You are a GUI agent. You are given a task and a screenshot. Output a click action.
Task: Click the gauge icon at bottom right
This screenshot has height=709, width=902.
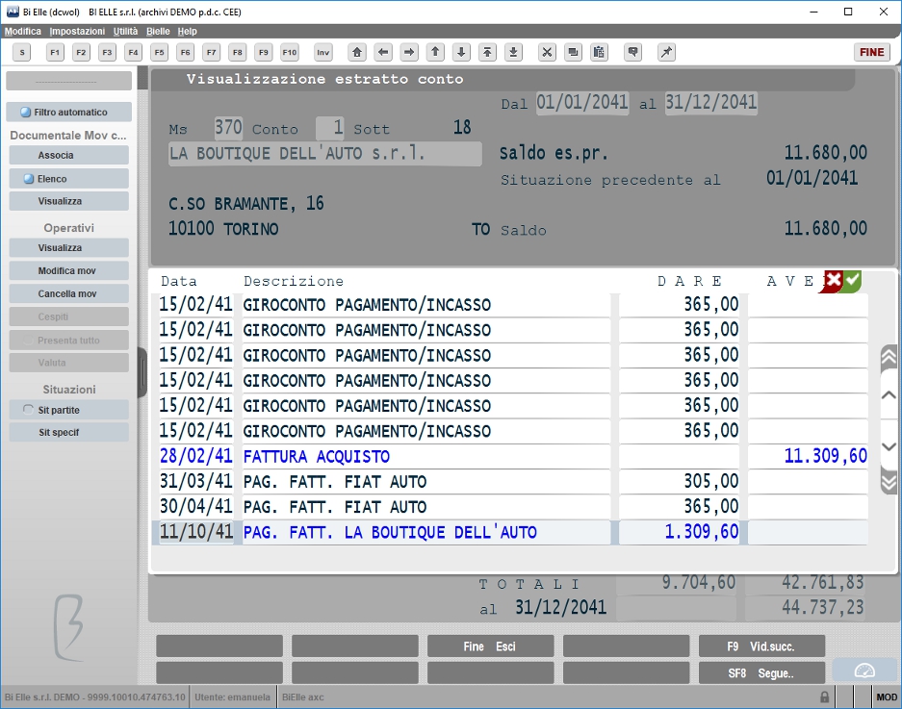point(864,671)
